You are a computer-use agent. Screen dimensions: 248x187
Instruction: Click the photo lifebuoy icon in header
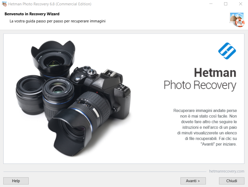coord(237,20)
